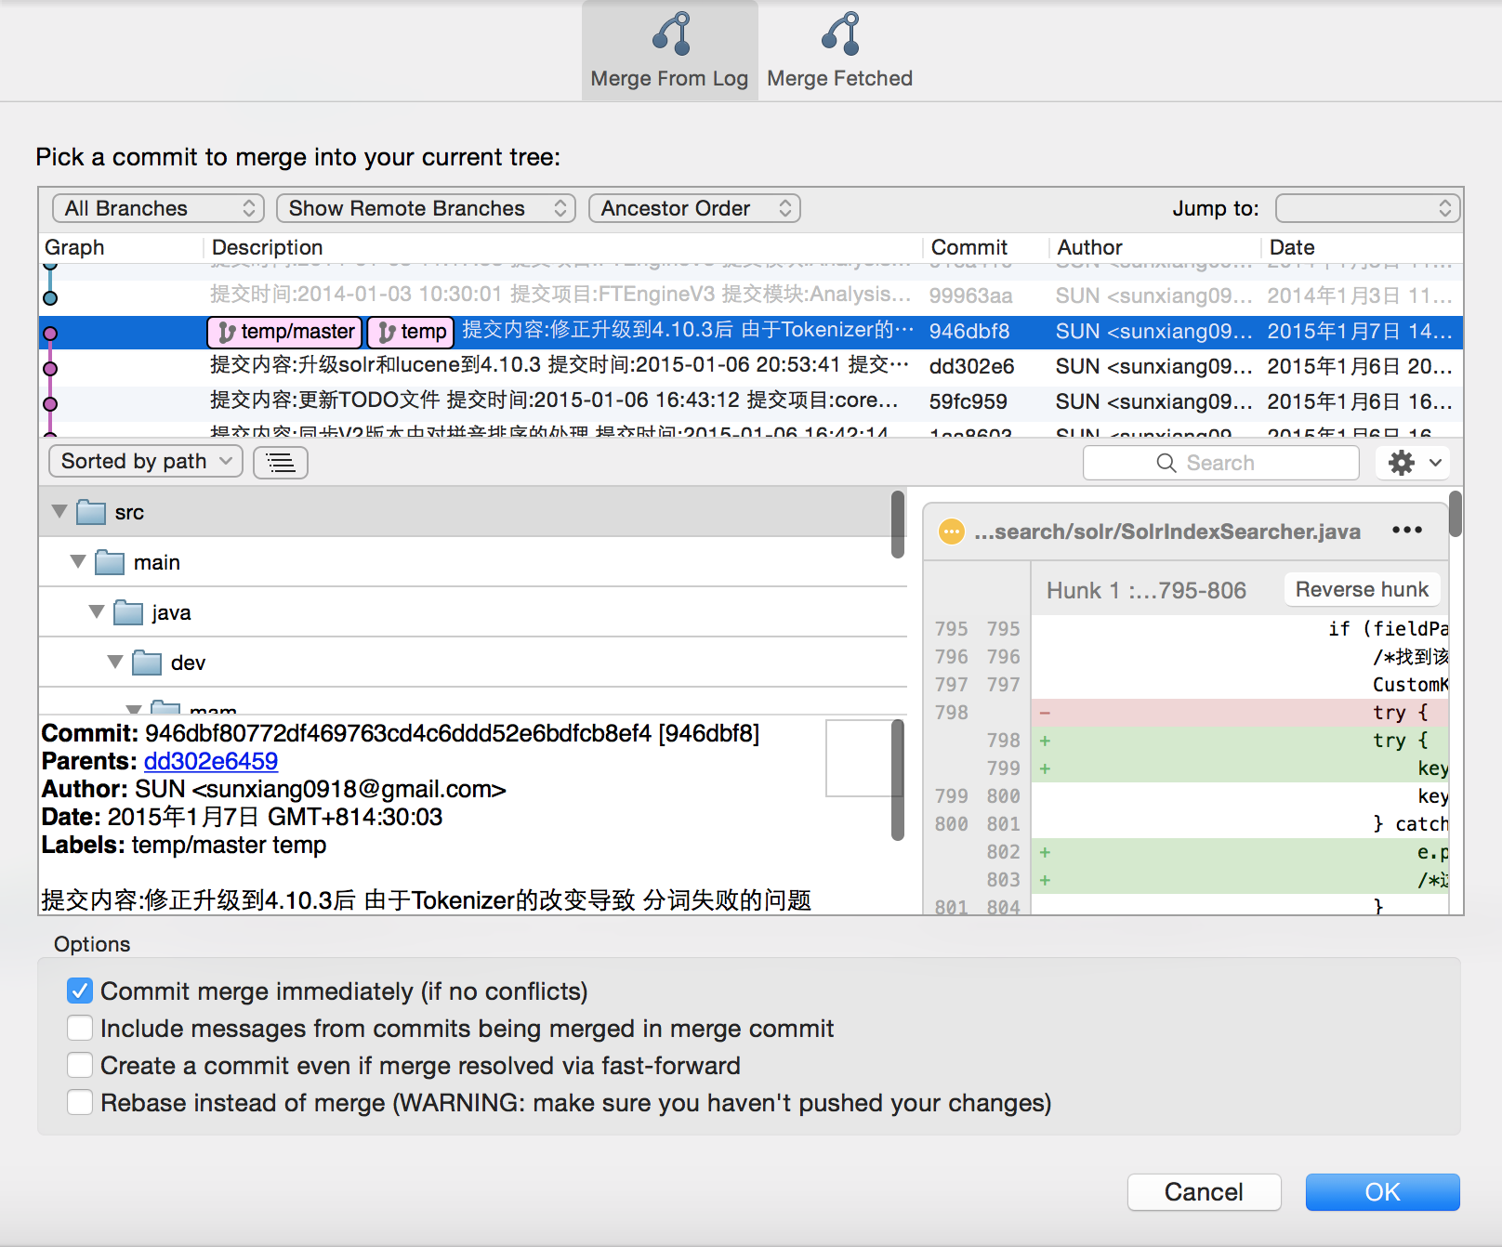This screenshot has width=1502, height=1247.
Task: Uncheck Commit merge immediately option
Action: (80, 991)
